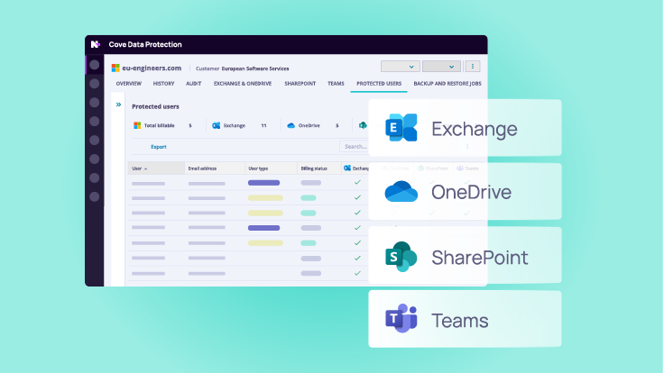Click the SharePoint label on the card

480,257
